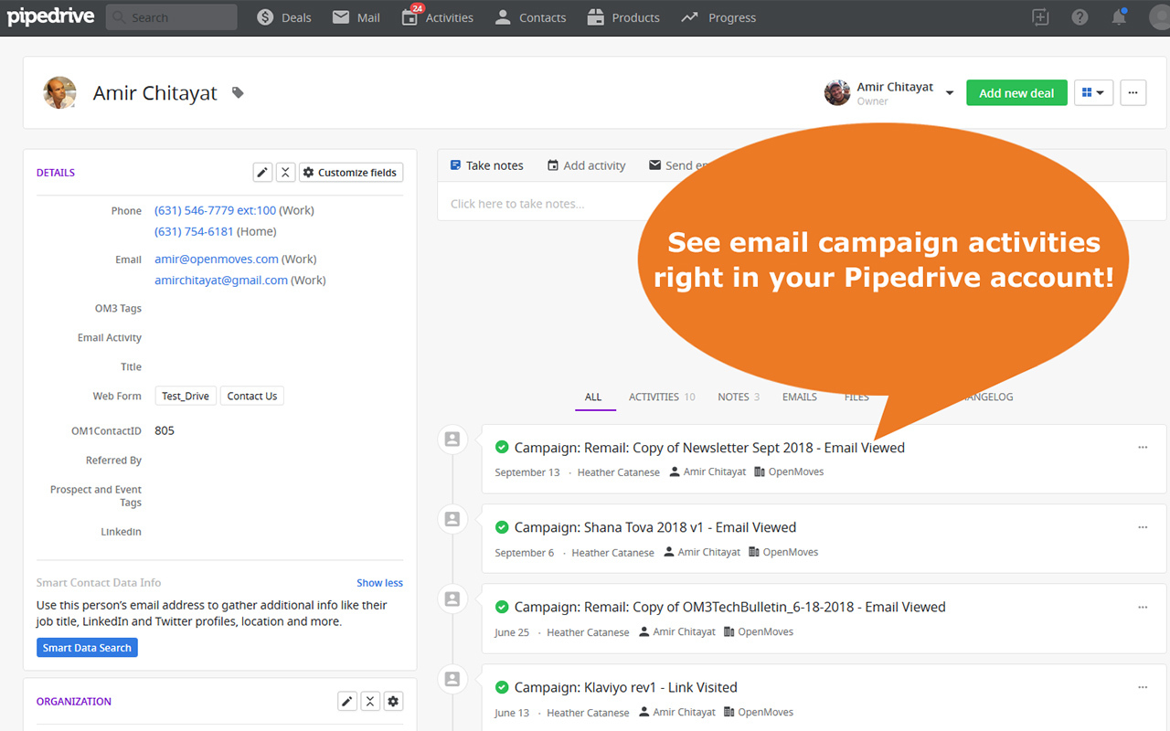Click the help question mark icon
The height and width of the screenshot is (731, 1170).
[1080, 16]
